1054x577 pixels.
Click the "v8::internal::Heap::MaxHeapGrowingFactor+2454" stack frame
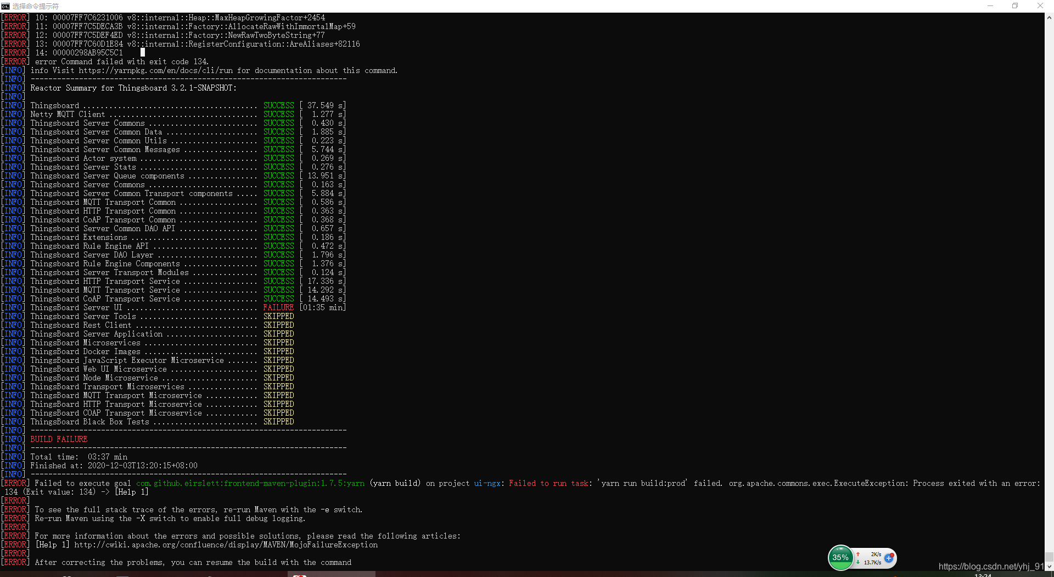pos(226,18)
